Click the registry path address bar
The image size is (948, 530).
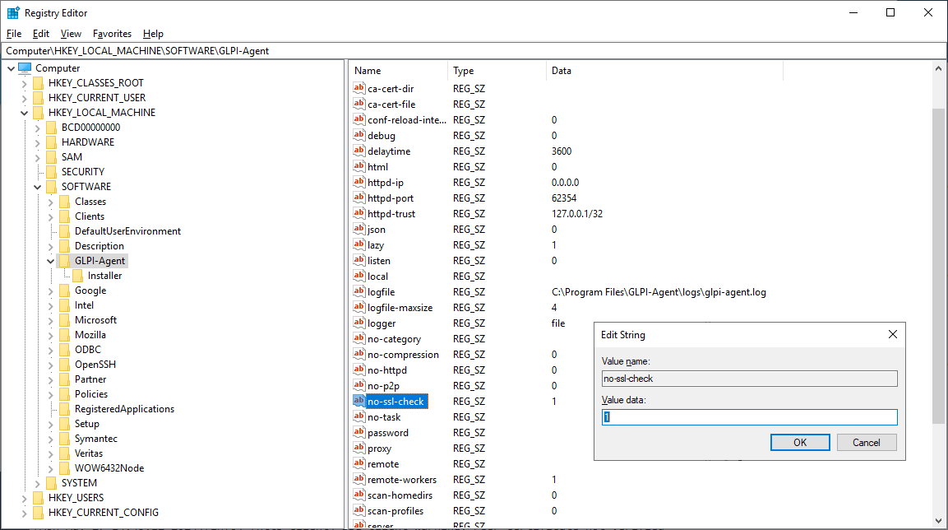474,51
